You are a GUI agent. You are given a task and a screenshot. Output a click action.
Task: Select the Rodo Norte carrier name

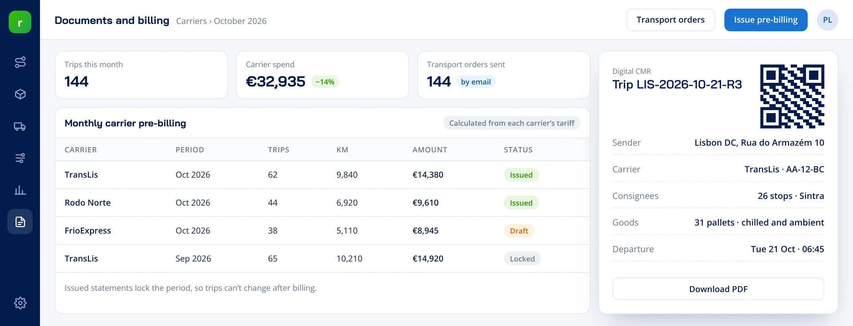pos(88,203)
